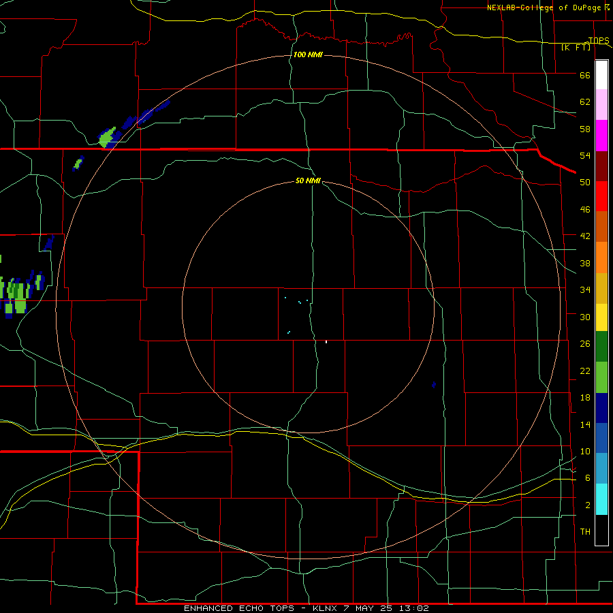The image size is (613, 613).
Task: Click the black TH threshold swatch
Action: coord(601,529)
